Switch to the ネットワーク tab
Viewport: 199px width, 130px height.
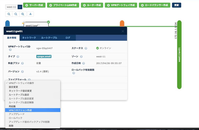point(29,37)
